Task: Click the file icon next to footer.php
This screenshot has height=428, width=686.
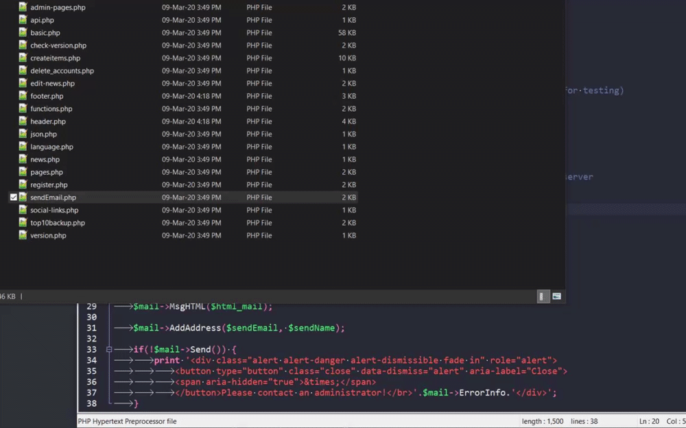Action: (x=23, y=96)
